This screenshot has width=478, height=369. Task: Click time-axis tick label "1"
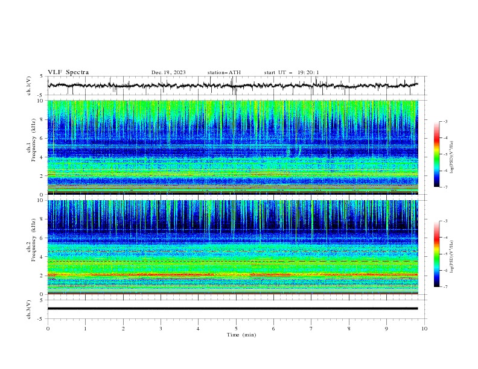point(85,329)
